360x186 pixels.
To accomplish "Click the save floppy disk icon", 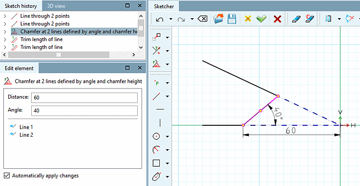I will tap(232, 19).
